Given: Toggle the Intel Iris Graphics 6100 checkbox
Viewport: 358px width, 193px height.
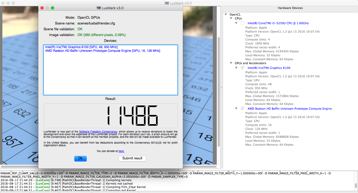Looking at the screenshot, I should point(242,68).
